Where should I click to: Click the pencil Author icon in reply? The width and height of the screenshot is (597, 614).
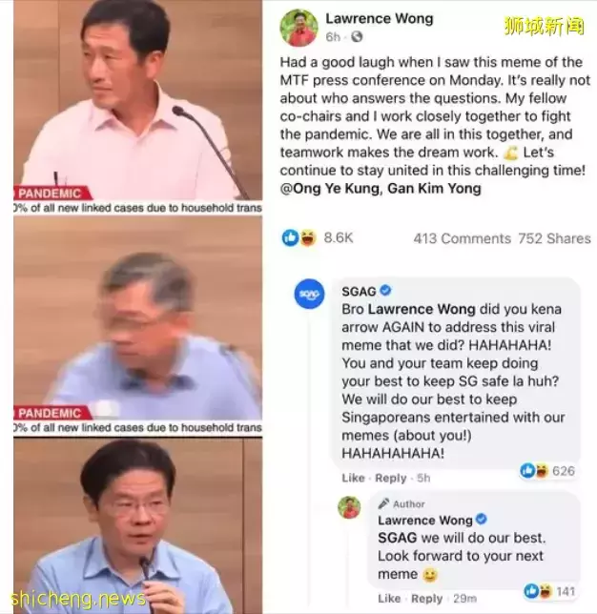point(383,503)
